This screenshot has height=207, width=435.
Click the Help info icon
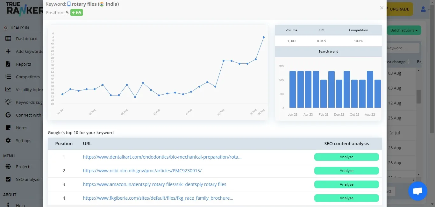click(x=8, y=205)
